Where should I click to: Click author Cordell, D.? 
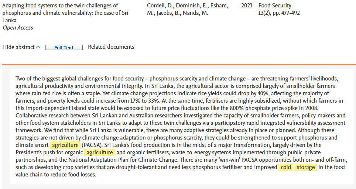tap(161, 6)
